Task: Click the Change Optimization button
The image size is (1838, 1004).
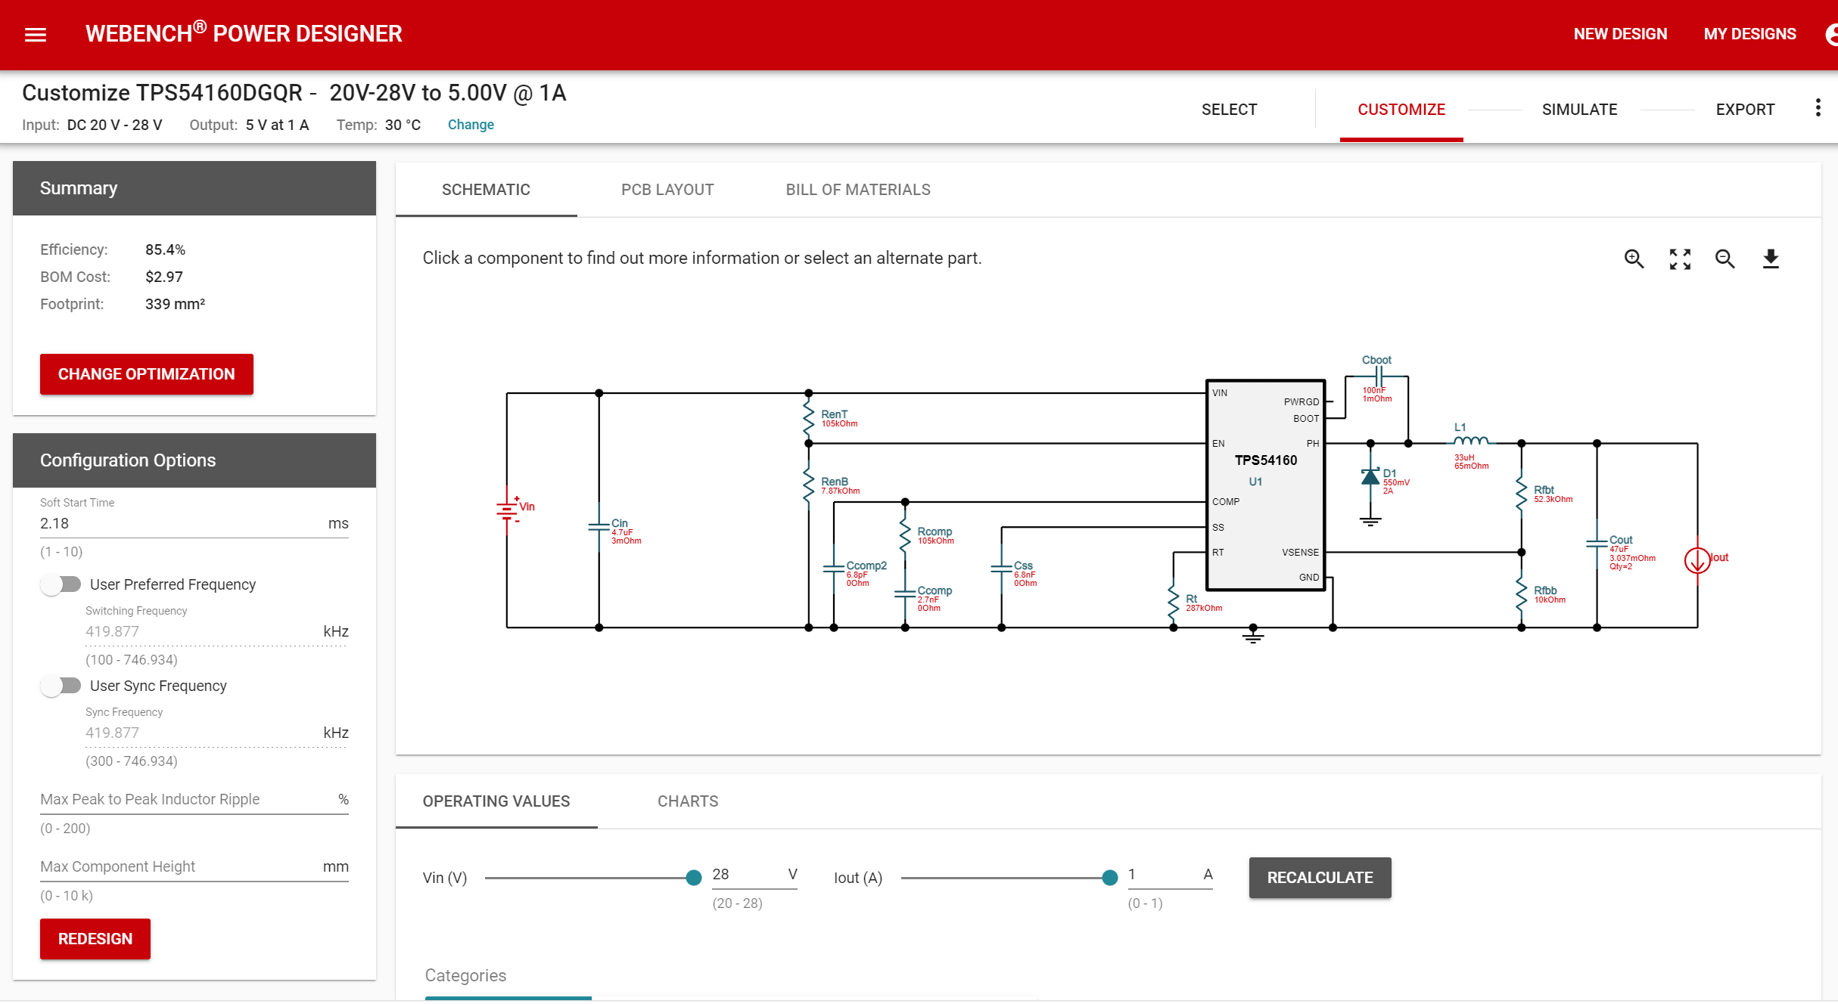Action: click(x=147, y=374)
